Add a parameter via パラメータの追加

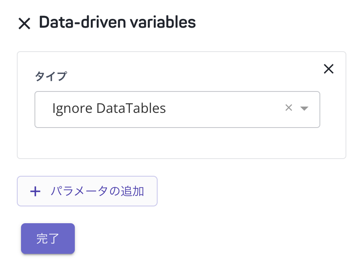tap(87, 191)
